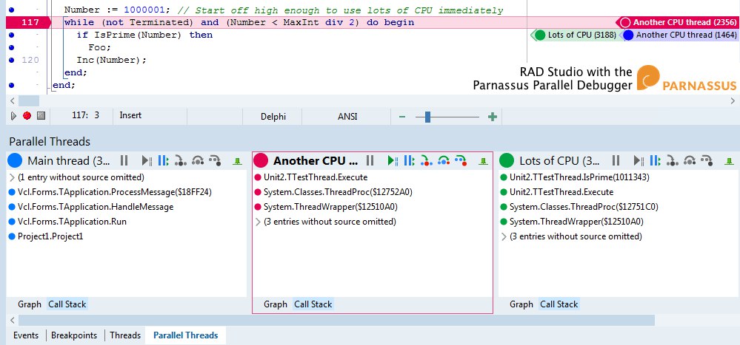
Task: Pin the Another CPU thread panel
Action: [483, 162]
